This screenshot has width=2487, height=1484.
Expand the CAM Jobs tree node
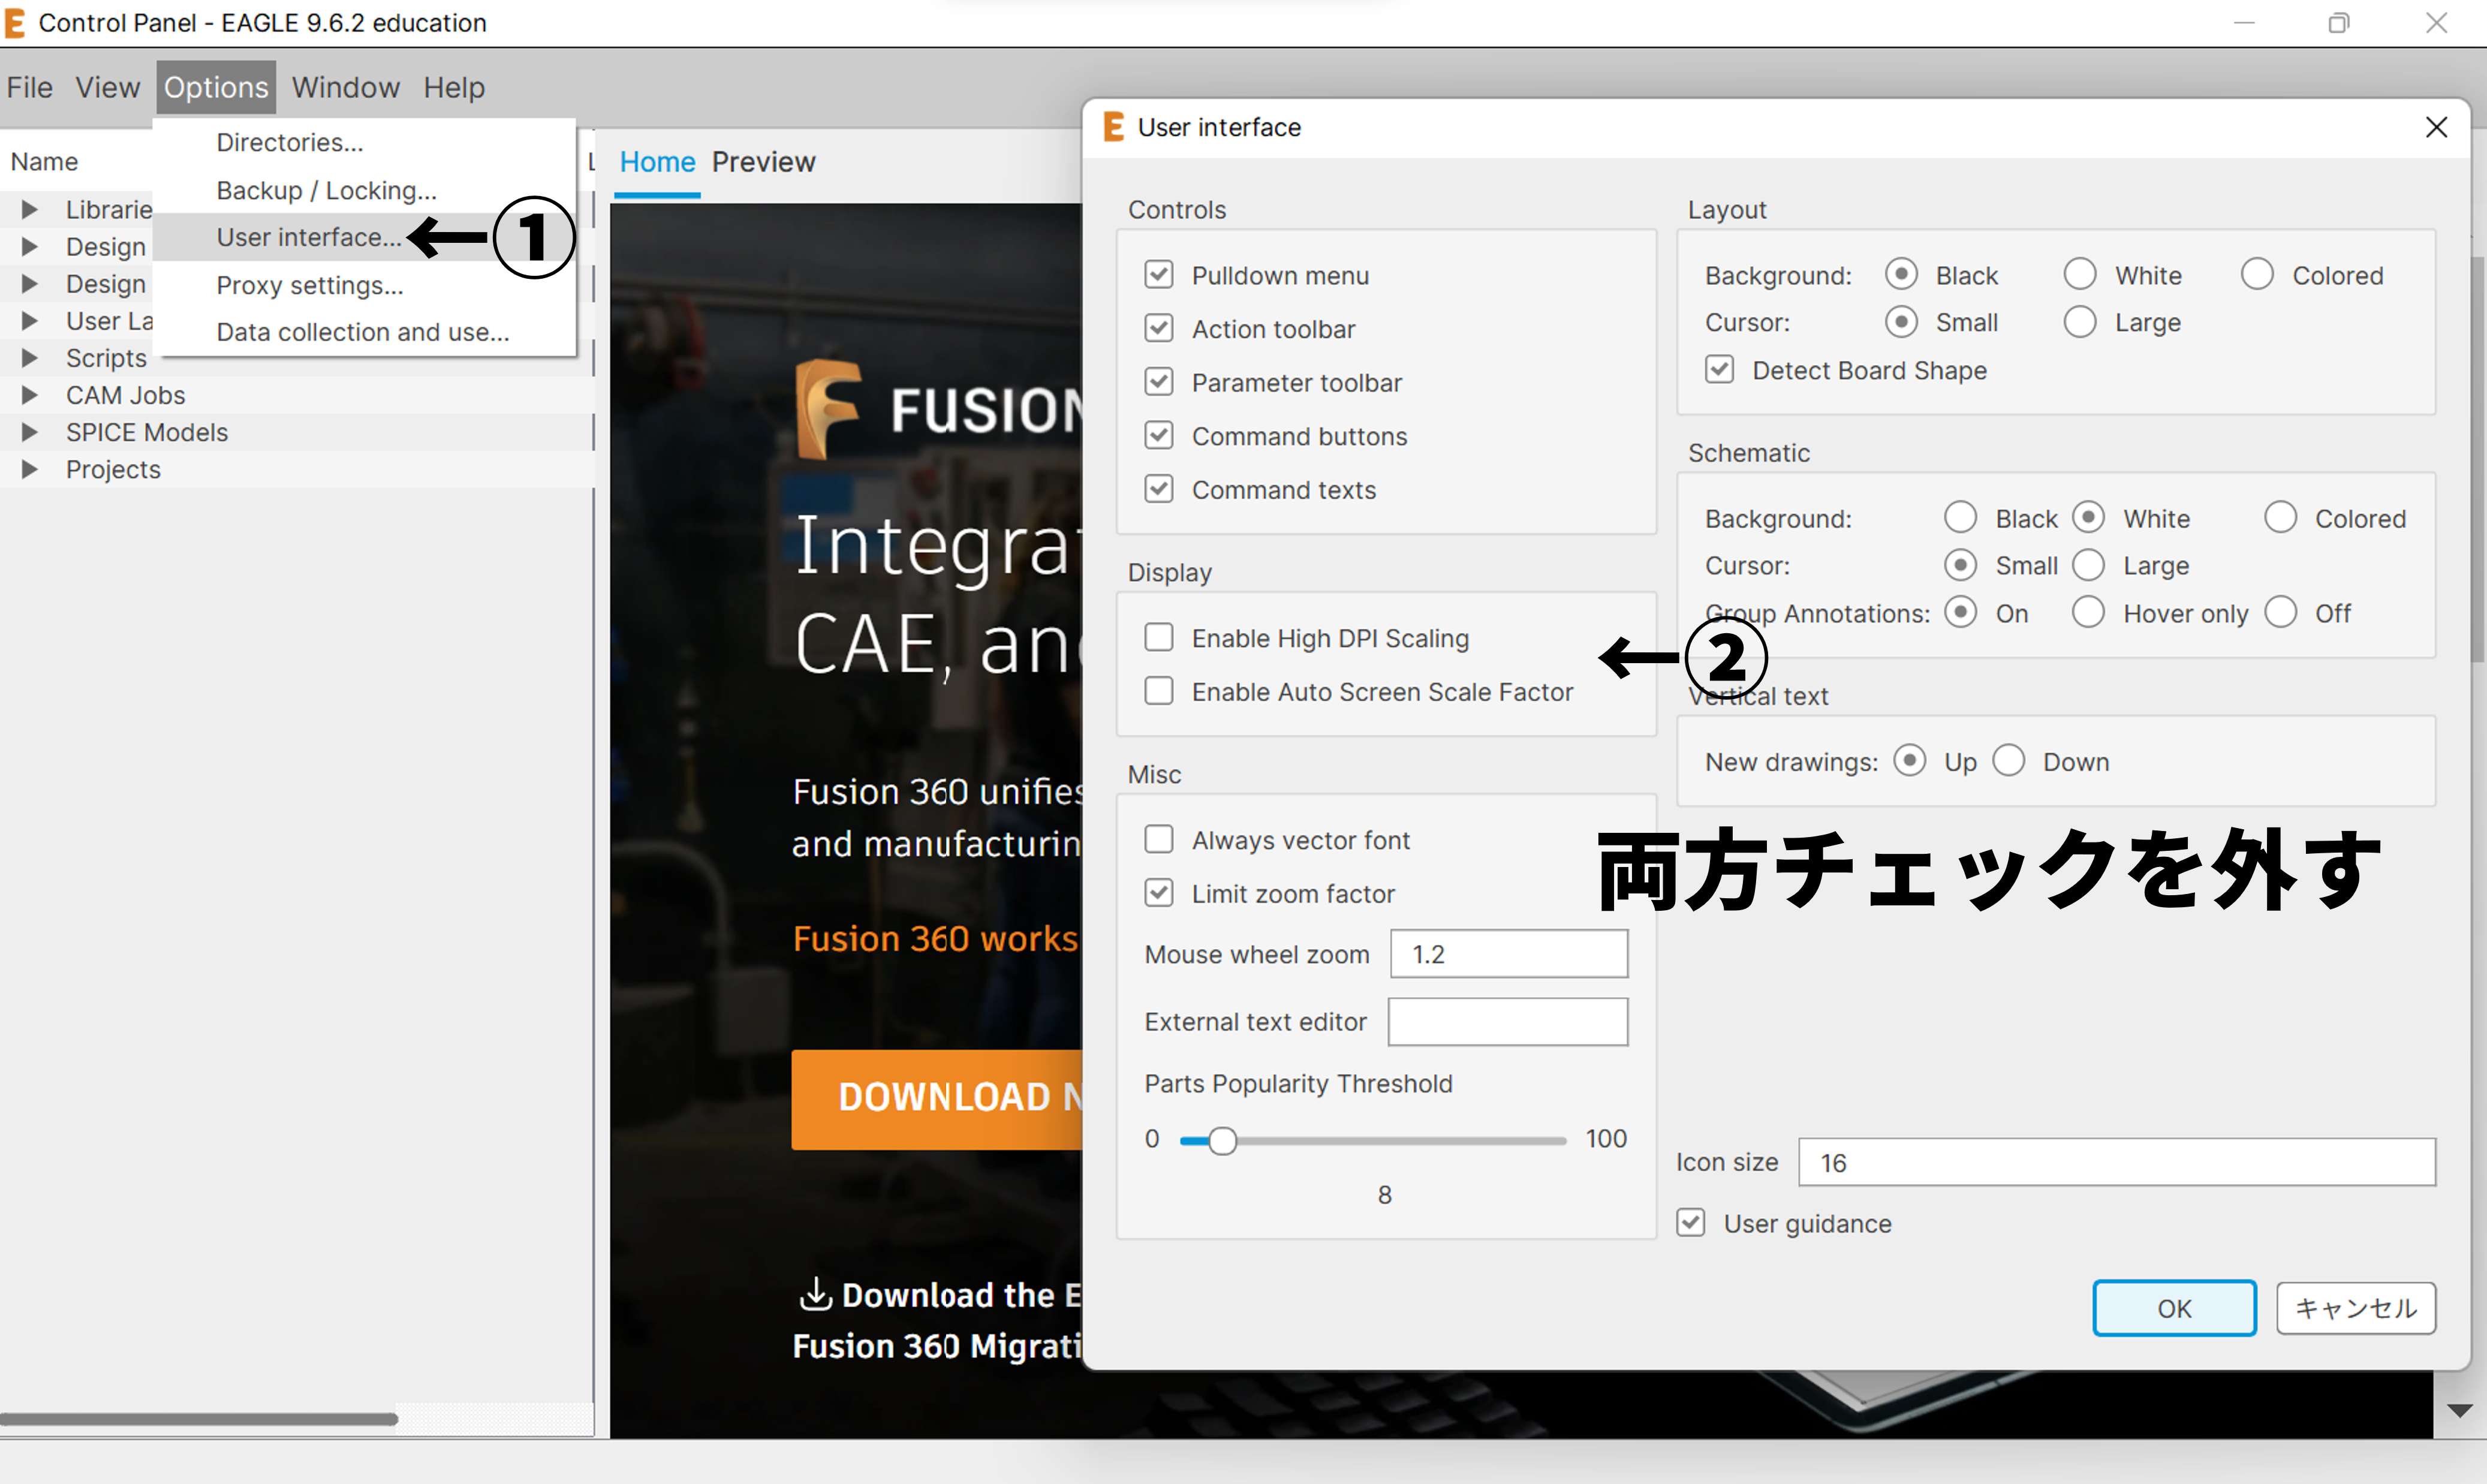coord(29,395)
